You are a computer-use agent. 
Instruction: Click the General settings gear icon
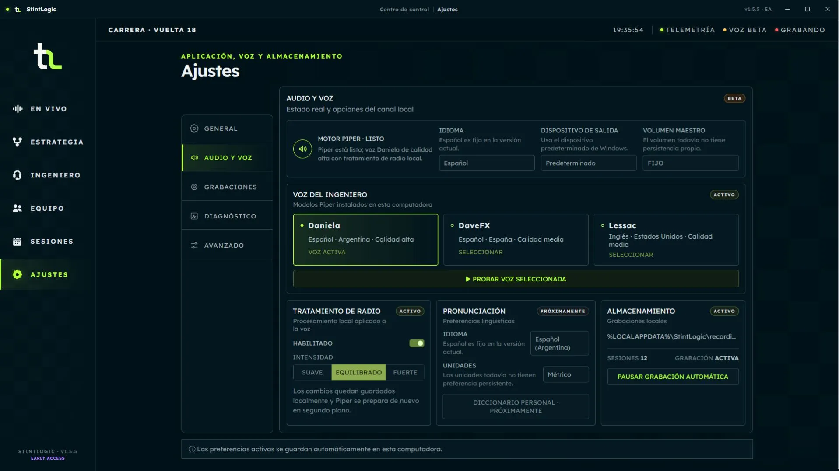(194, 128)
